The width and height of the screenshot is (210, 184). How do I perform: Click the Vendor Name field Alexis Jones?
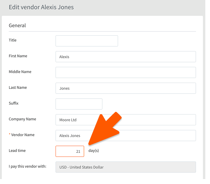click(x=126, y=136)
